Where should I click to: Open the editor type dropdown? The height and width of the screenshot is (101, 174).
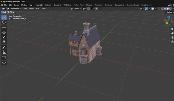(4, 9)
